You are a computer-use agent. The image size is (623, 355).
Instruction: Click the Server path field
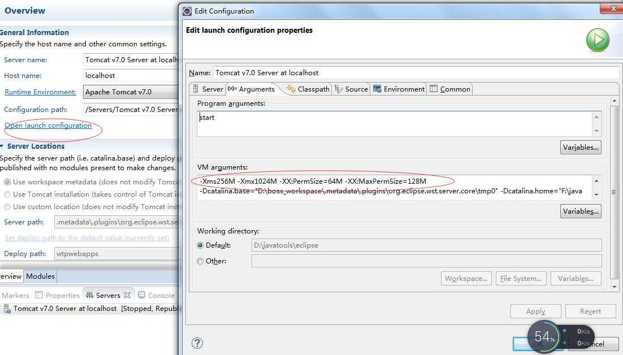point(116,222)
